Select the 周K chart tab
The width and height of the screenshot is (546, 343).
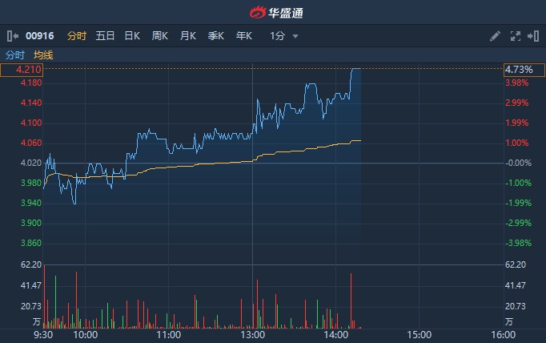pos(160,36)
